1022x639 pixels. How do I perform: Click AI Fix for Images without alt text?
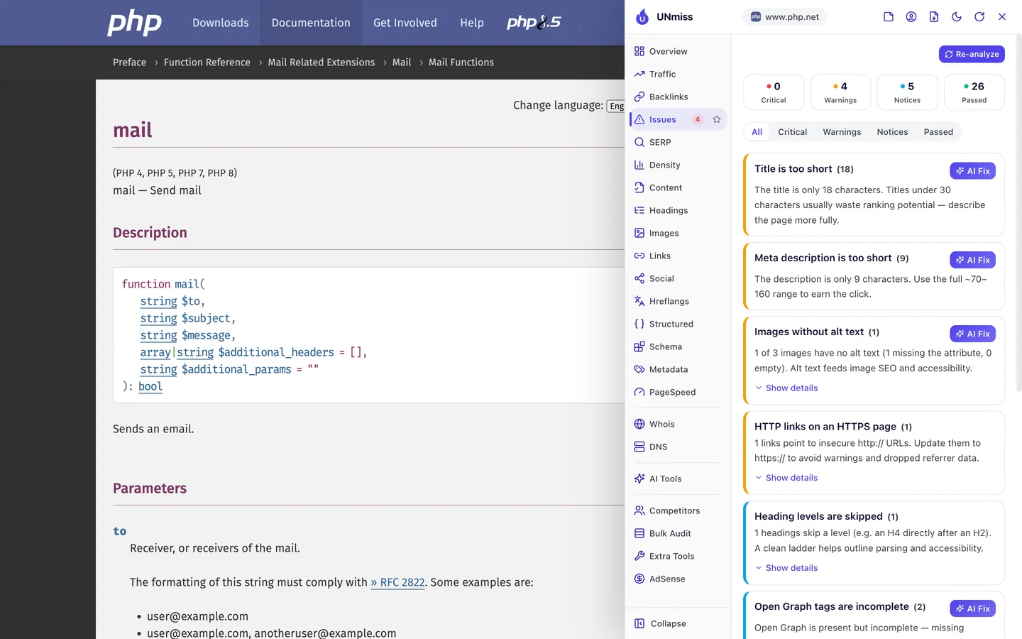click(973, 334)
